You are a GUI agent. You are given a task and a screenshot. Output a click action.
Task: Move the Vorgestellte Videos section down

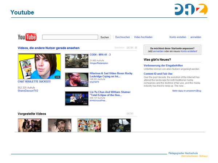point(132,114)
